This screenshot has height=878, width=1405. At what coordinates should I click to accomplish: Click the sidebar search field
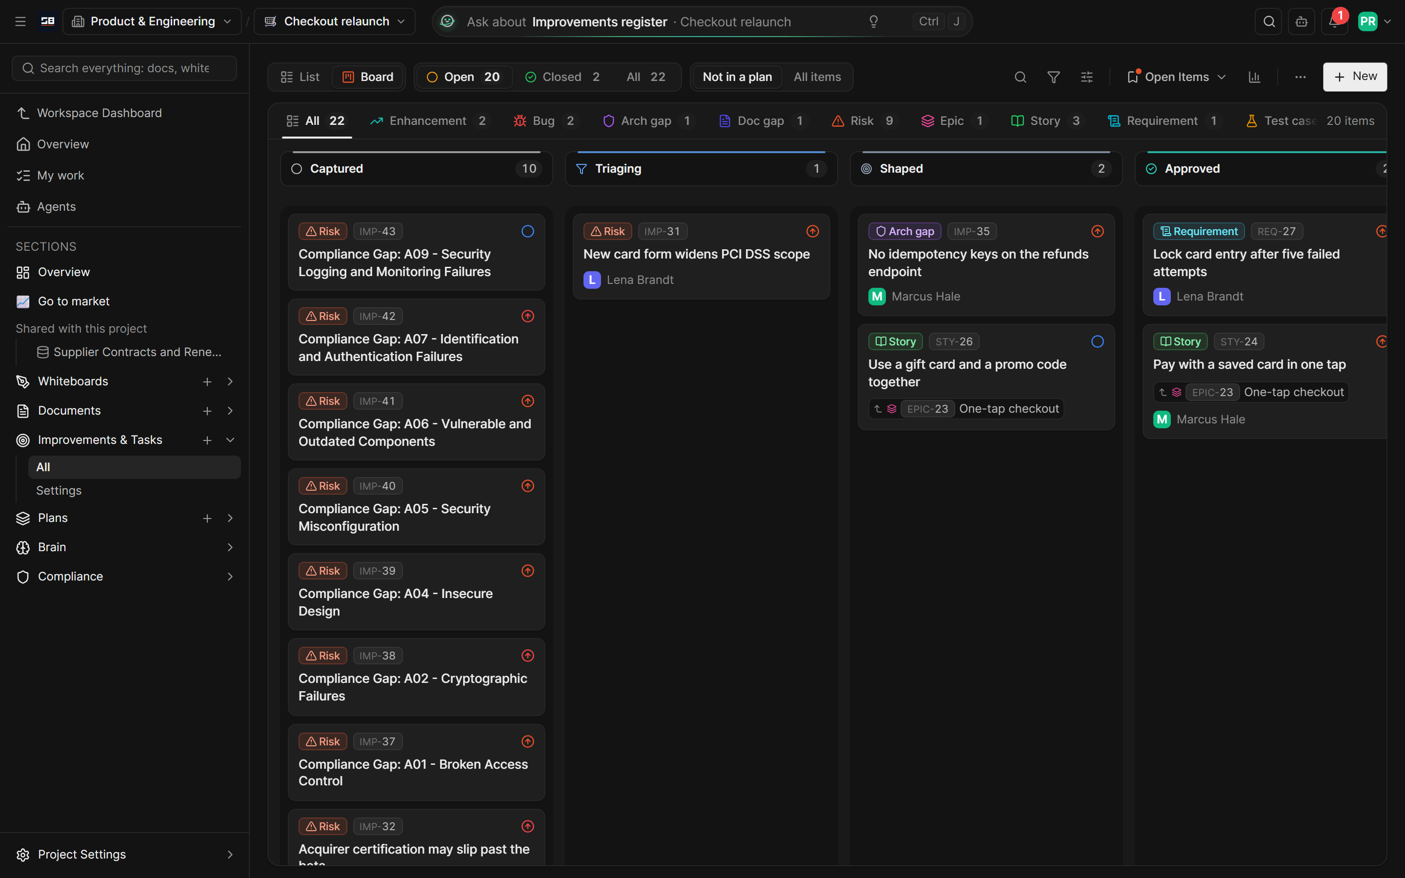click(x=124, y=68)
